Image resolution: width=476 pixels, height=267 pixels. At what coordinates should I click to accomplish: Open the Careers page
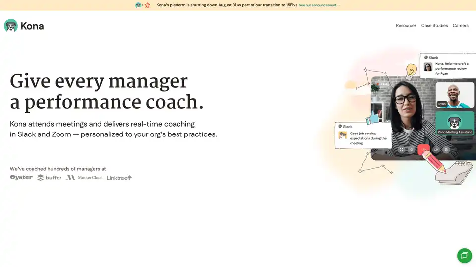[460, 26]
